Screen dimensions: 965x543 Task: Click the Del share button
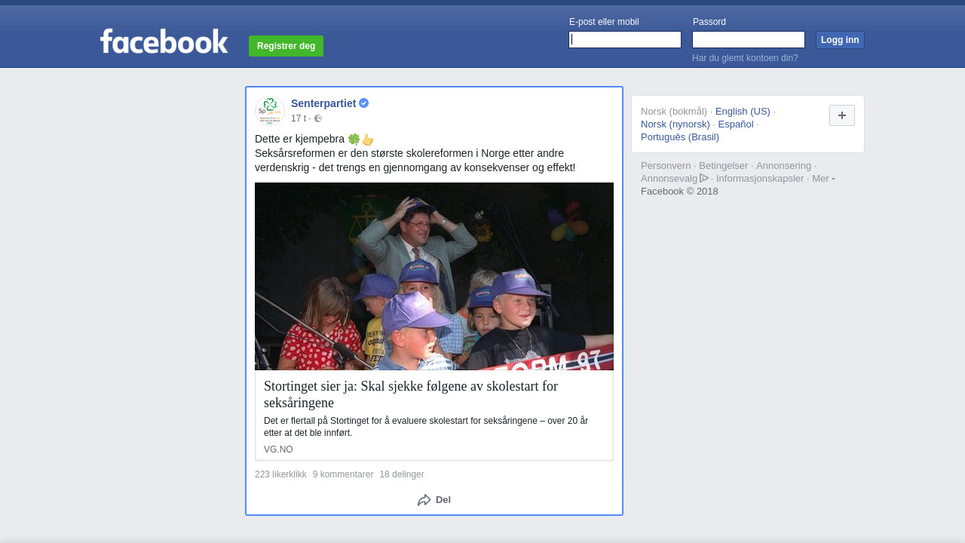point(434,500)
